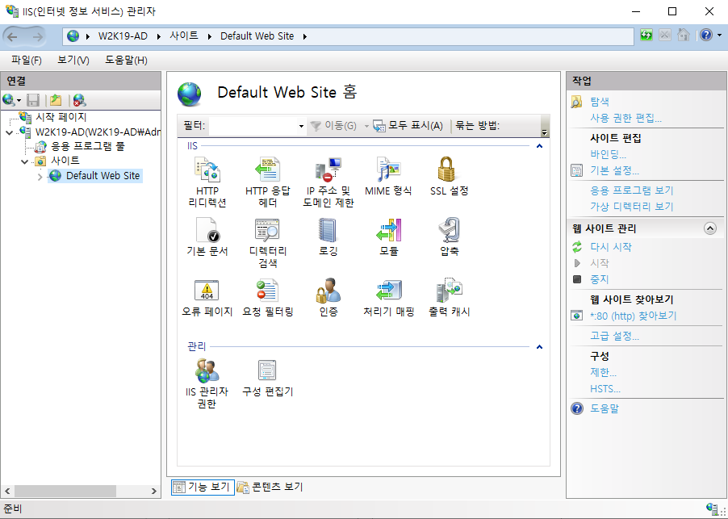Screen dimensions: 728x519
Task: Open the 모듈 feature icon
Action: (388, 230)
